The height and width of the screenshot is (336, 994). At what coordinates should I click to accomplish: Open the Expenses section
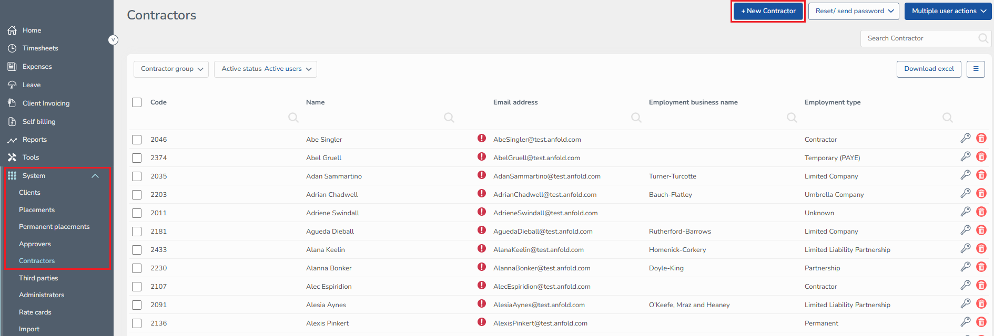[37, 67]
